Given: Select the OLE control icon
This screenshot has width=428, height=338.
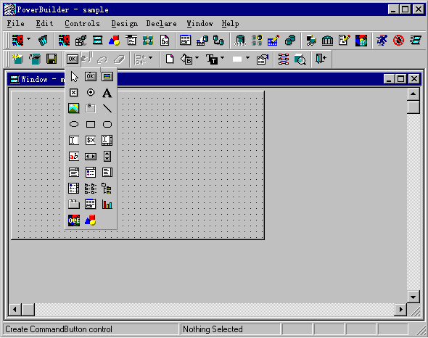Looking at the screenshot, I should click(x=74, y=220).
